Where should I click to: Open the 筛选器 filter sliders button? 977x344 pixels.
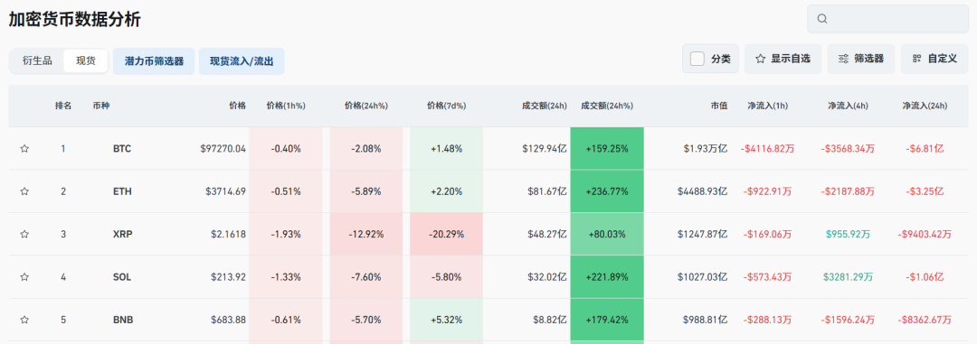pos(861,59)
